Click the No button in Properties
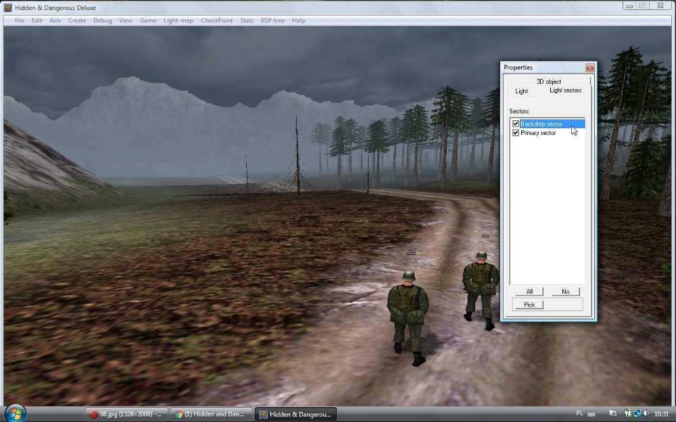This screenshot has width=676, height=422. [x=566, y=292]
